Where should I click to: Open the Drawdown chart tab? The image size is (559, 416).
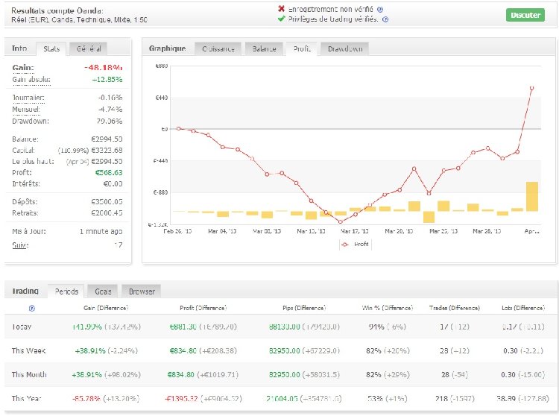coord(344,48)
